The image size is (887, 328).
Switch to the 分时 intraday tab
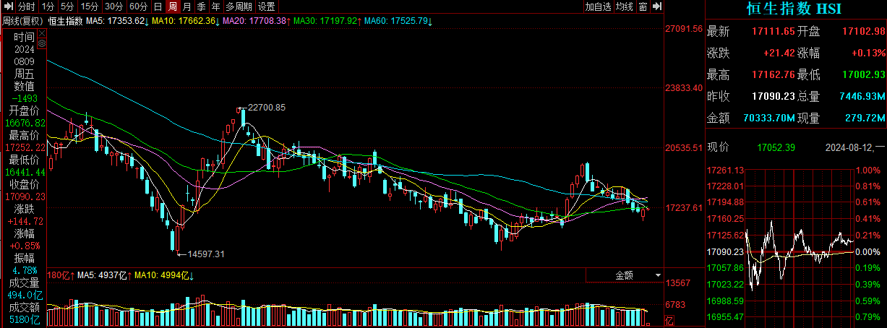pyautogui.click(x=27, y=7)
